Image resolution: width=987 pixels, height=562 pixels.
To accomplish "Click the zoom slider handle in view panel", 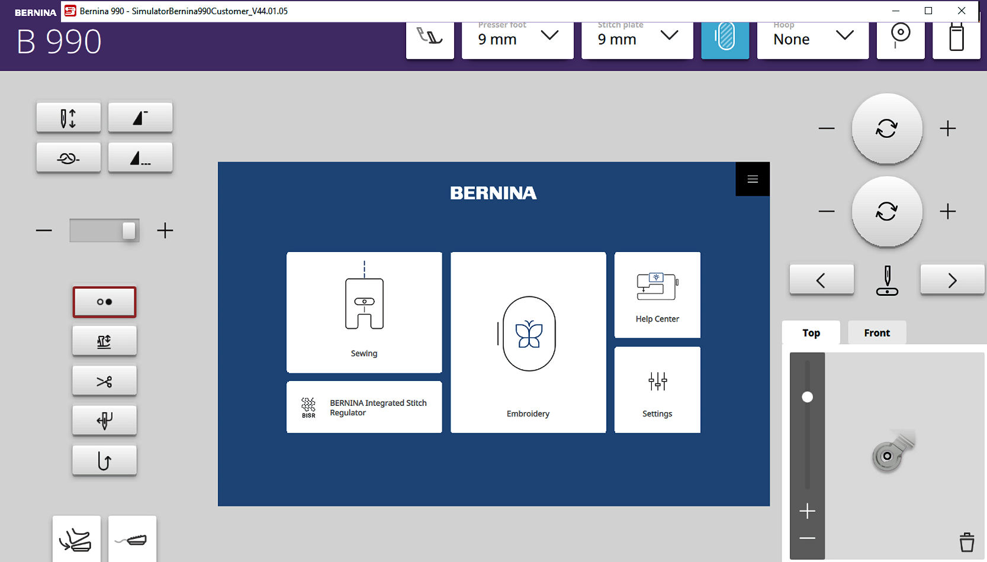I will (x=807, y=397).
